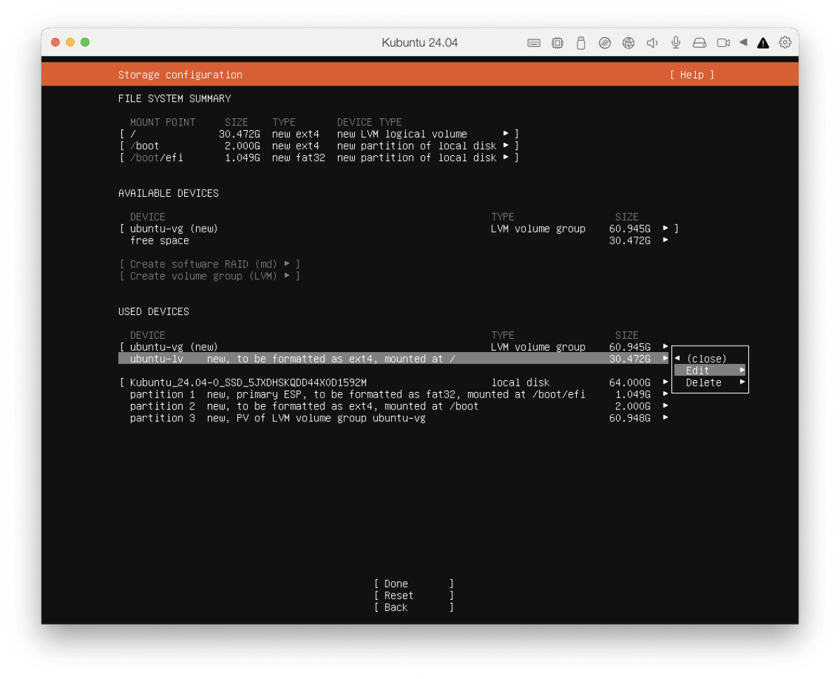Click the network globe icon

629,43
